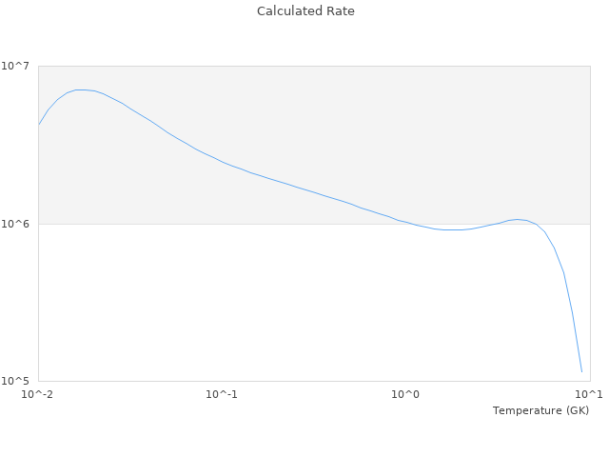Image resolution: width=609 pixels, height=457 pixels.
Task: Click the blue curve directly above the 10^-1 tick
Action: [x=223, y=162]
